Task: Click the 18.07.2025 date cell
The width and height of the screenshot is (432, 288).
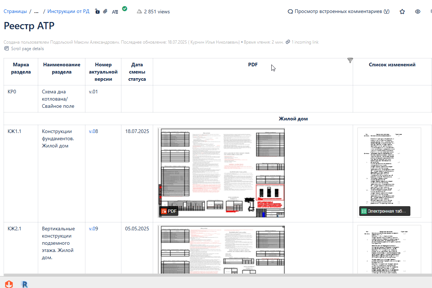Action: tap(137, 173)
